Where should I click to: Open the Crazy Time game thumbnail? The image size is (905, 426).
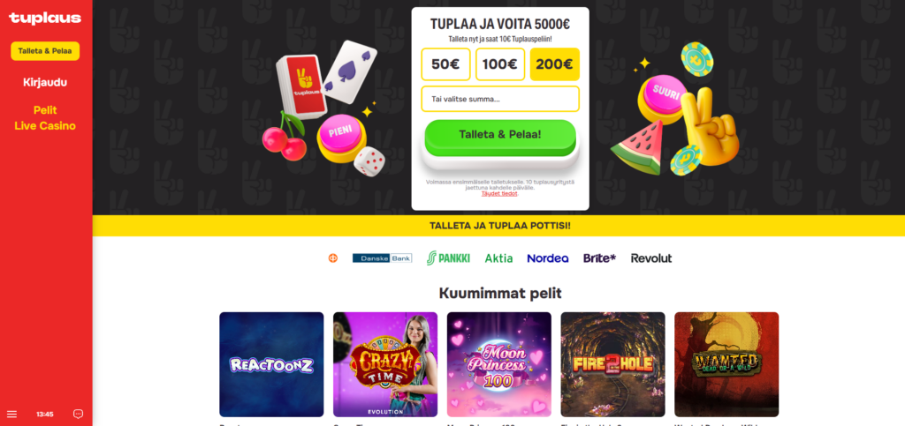coord(385,364)
